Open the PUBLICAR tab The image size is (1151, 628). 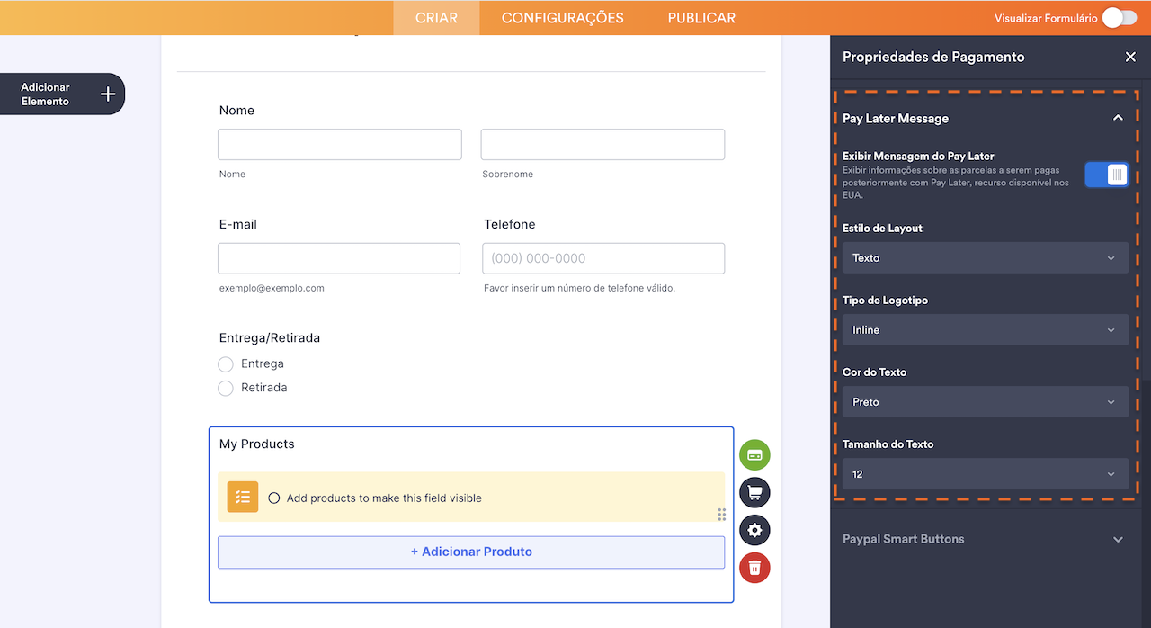pos(700,17)
